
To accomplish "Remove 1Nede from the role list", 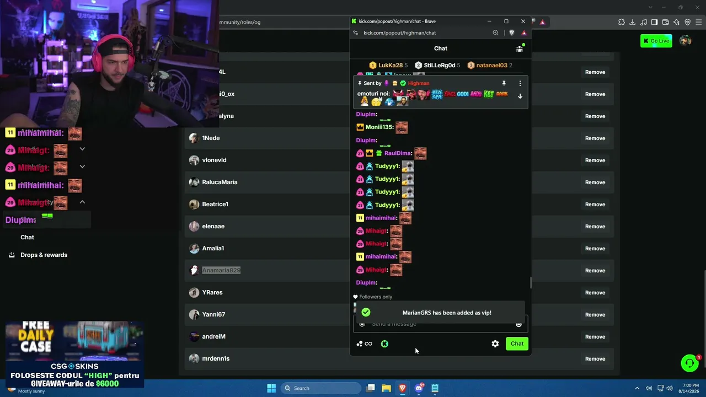I will point(595,138).
